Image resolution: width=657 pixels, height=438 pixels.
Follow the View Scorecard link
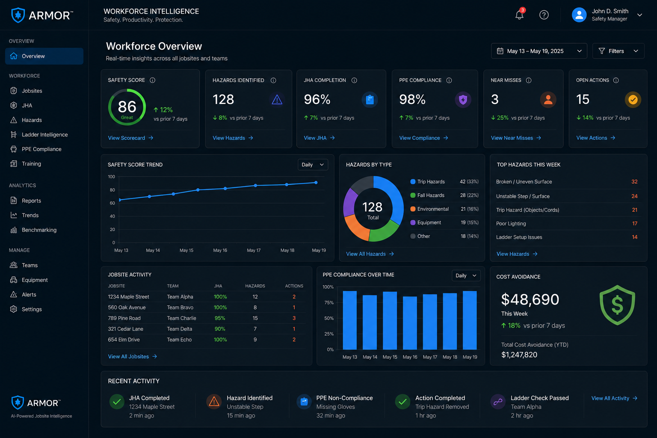pyautogui.click(x=130, y=138)
